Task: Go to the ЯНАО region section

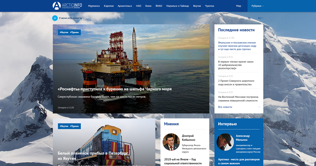Action: pyautogui.click(x=159, y=6)
